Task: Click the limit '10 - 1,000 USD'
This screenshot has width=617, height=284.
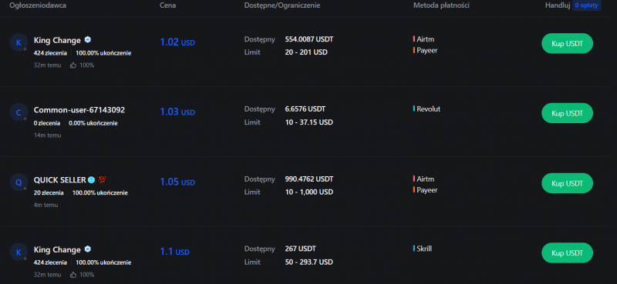Action: click(x=309, y=192)
